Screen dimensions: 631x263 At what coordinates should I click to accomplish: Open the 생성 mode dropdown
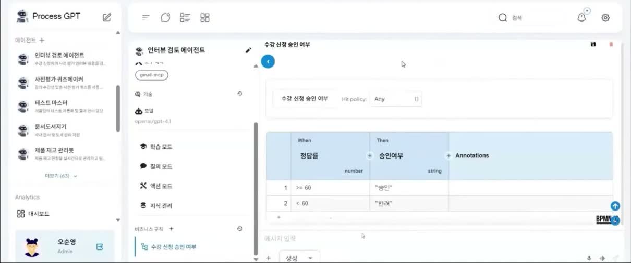point(299,258)
